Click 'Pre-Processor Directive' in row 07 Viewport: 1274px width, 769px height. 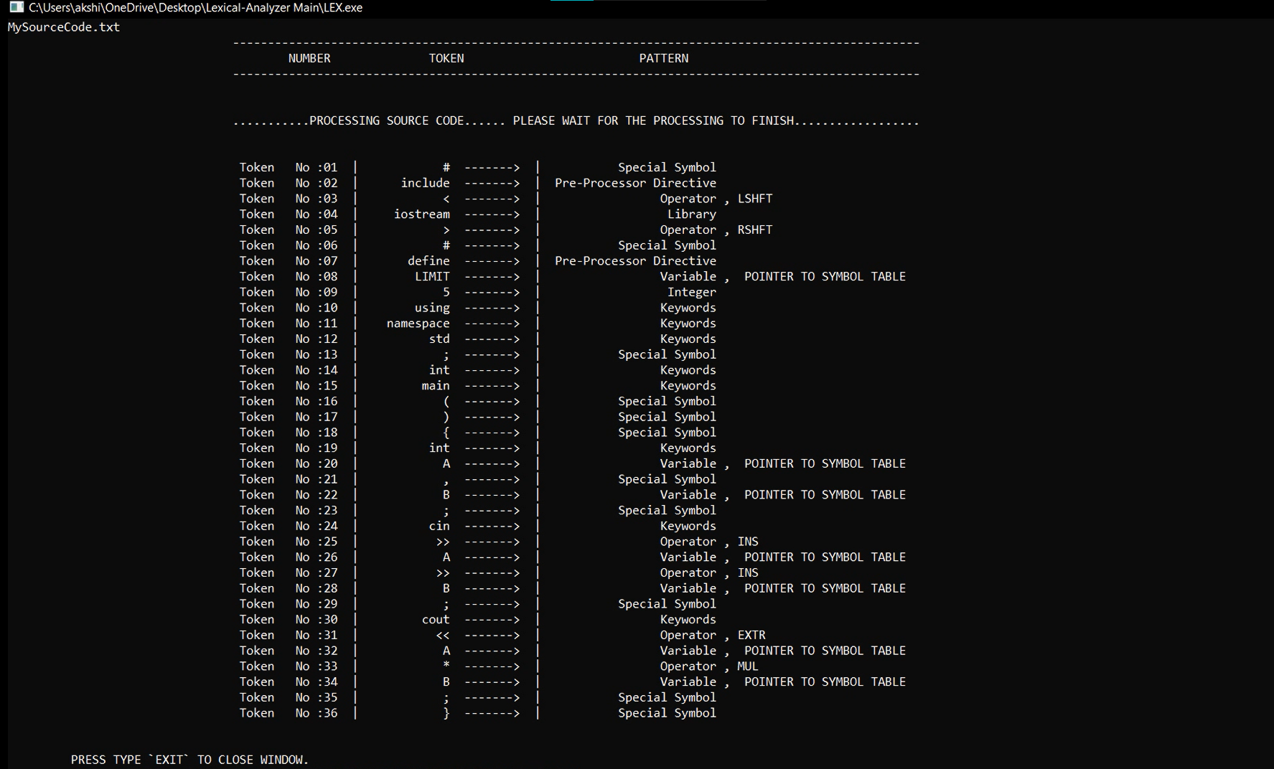point(635,261)
